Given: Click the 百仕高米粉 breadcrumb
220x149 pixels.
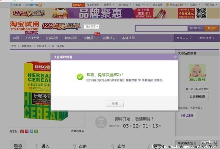Looking at the screenshot, I should click(58, 46).
